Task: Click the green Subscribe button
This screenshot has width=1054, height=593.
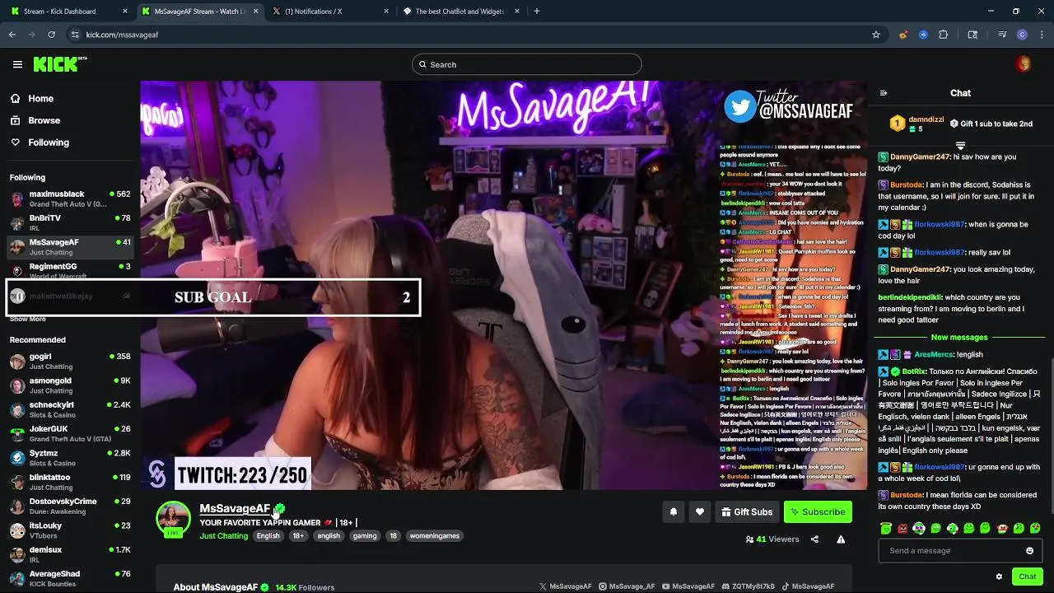Action: coord(818,511)
